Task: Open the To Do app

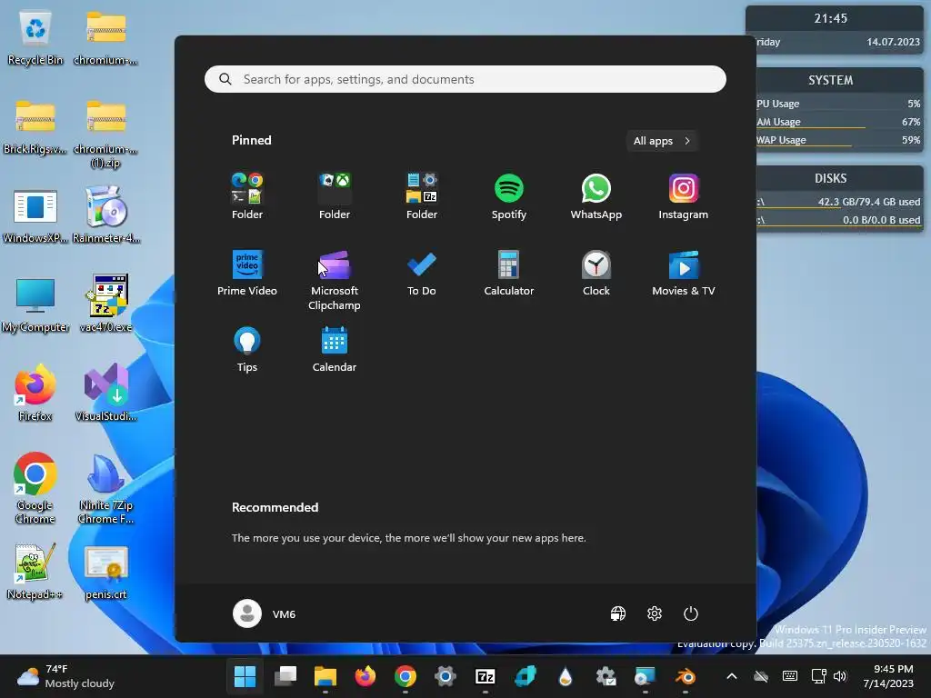Action: coord(422,273)
